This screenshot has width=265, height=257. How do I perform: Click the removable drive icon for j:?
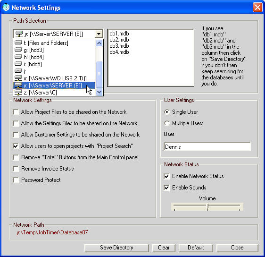18,70
